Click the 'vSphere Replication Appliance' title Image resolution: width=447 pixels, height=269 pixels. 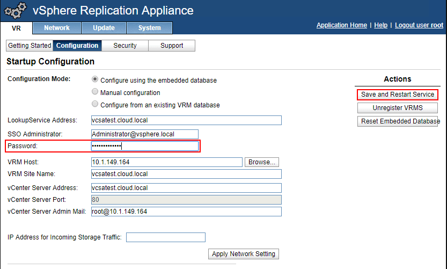(113, 11)
